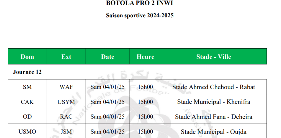Click the USMO home team cell
Image resolution: width=281 pixels, height=138 pixels.
(27, 132)
